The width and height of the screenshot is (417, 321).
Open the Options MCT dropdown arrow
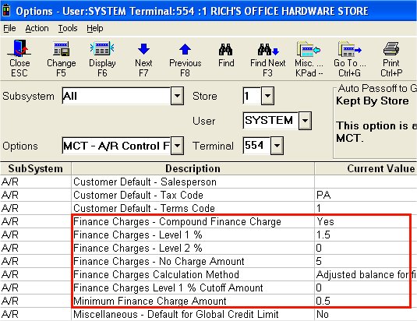tap(177, 146)
